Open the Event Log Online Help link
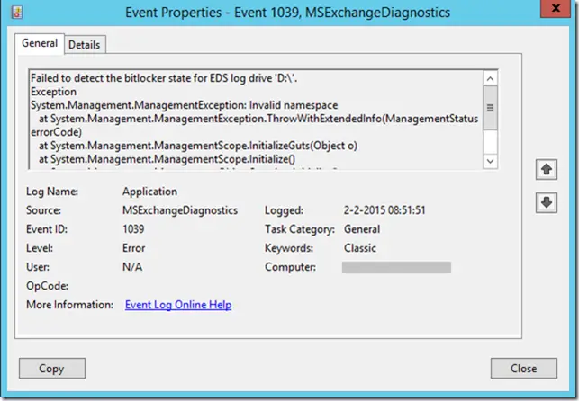This screenshot has width=579, height=401. pyautogui.click(x=178, y=305)
